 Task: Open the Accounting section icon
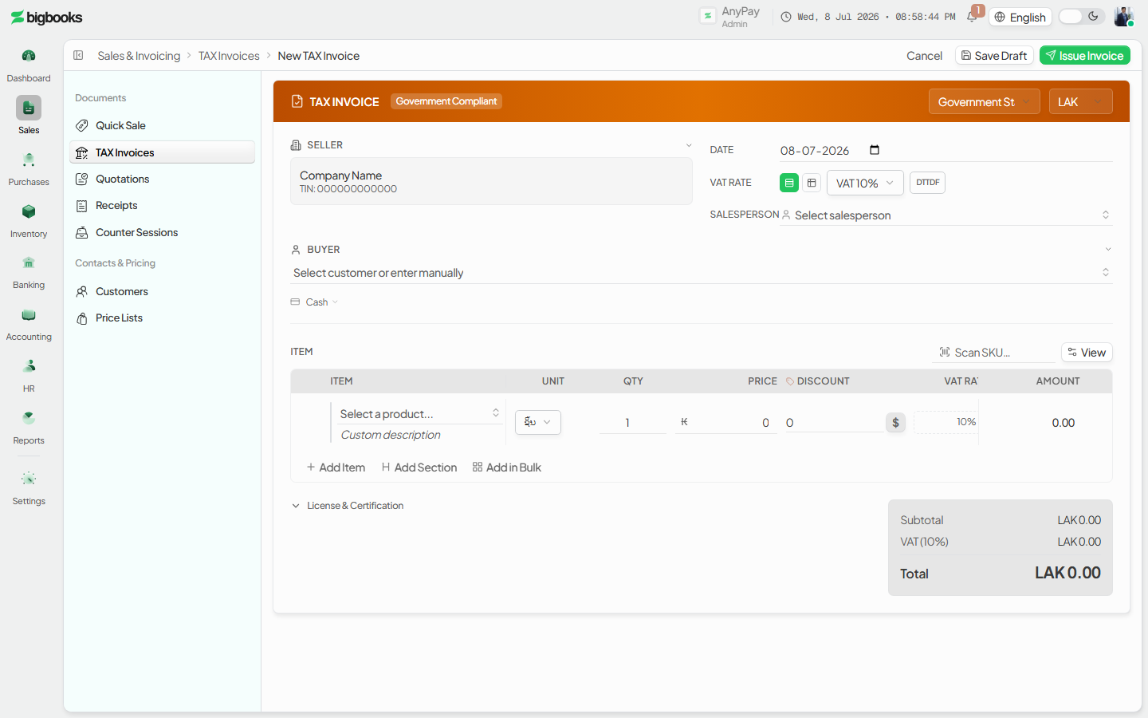29,314
